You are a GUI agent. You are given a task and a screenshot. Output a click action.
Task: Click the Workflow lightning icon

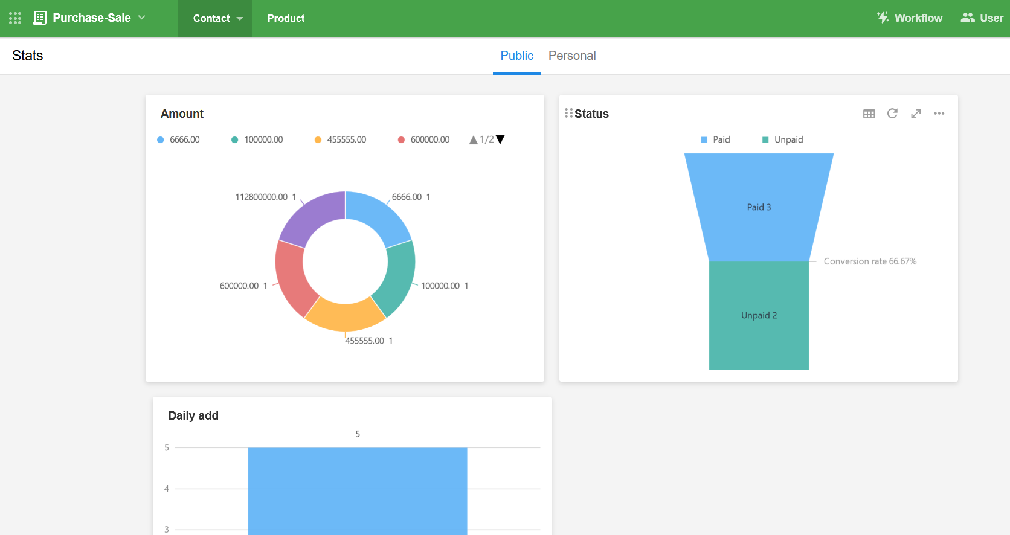pyautogui.click(x=883, y=18)
